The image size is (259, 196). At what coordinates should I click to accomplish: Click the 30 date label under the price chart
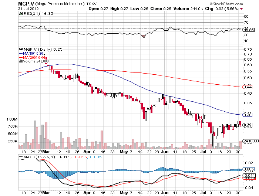238,152
